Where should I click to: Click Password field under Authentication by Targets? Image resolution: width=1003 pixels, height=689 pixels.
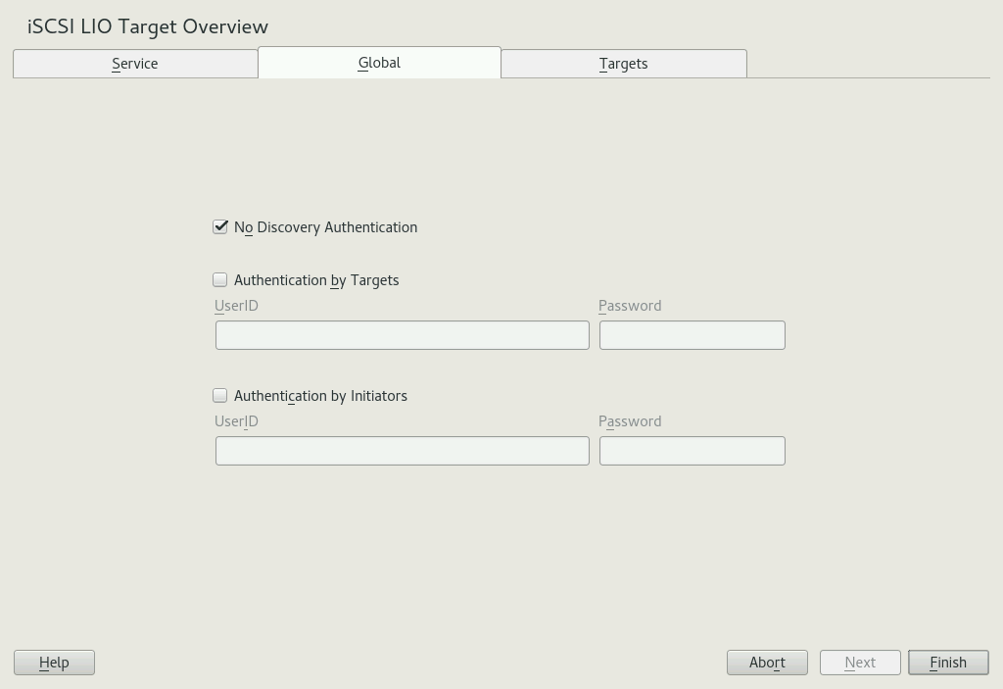(692, 335)
